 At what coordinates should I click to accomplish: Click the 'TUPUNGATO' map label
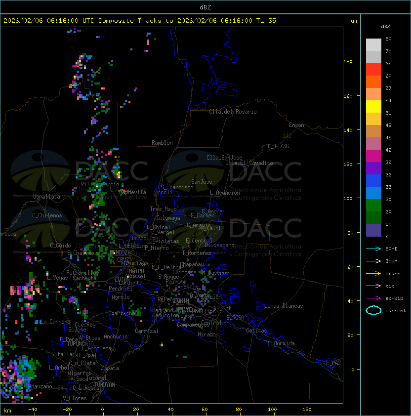80,343
